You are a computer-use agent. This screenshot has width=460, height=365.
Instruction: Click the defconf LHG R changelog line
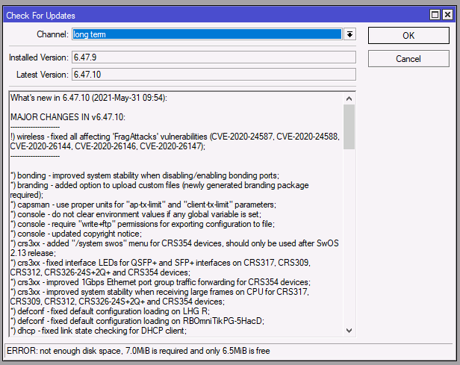(x=110, y=311)
